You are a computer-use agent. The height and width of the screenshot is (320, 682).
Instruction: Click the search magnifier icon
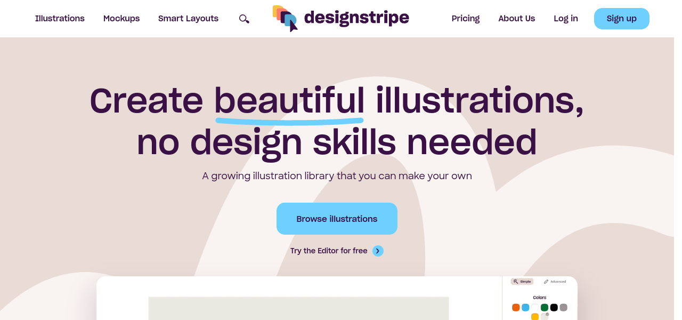point(244,19)
